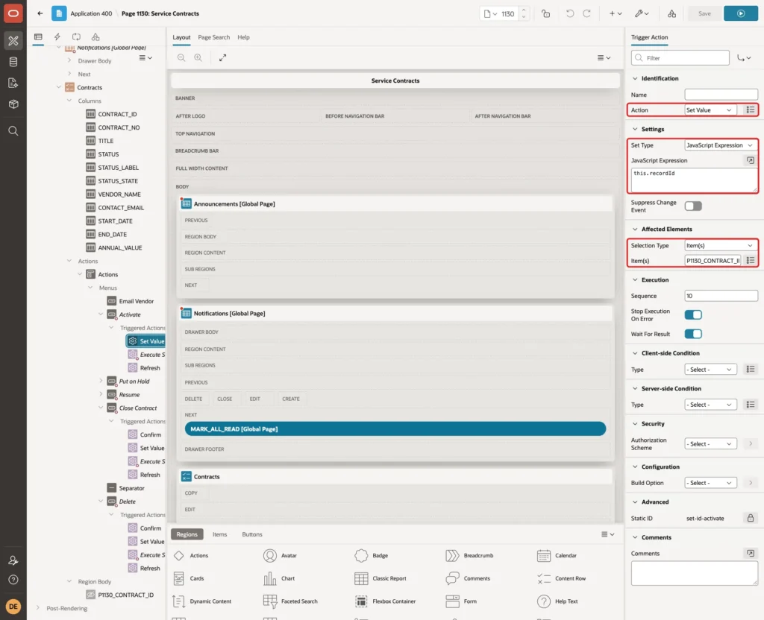Open the Selection Type dropdown
This screenshot has width=764, height=620.
[720, 245]
